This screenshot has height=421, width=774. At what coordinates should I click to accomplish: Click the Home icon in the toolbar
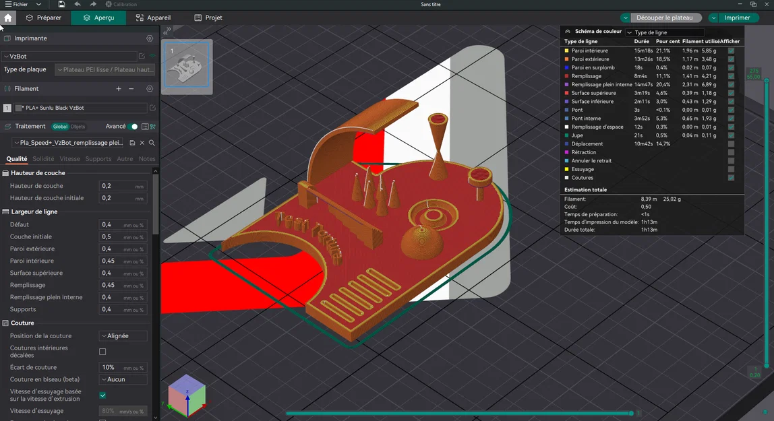pyautogui.click(x=7, y=18)
